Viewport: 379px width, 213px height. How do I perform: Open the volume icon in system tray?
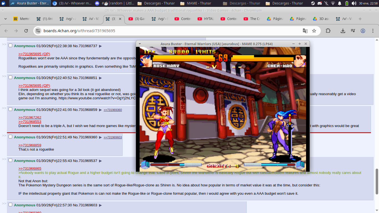pyautogui.click(x=354, y=3)
